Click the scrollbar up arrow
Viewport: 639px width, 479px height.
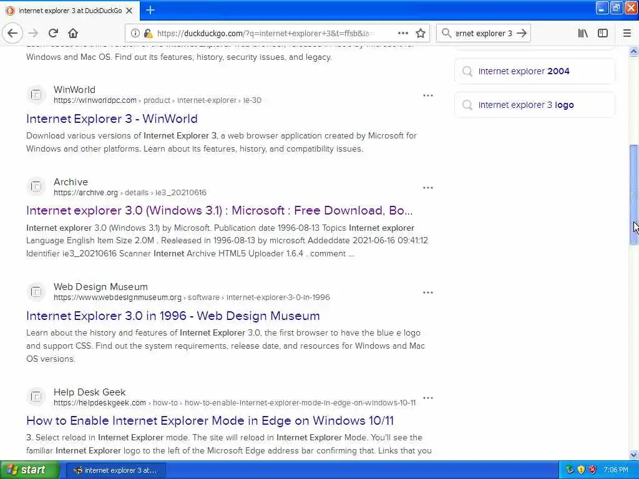[x=633, y=51]
